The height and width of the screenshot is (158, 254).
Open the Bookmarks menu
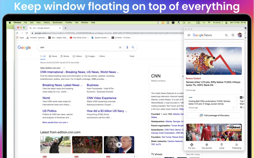(x=57, y=22)
